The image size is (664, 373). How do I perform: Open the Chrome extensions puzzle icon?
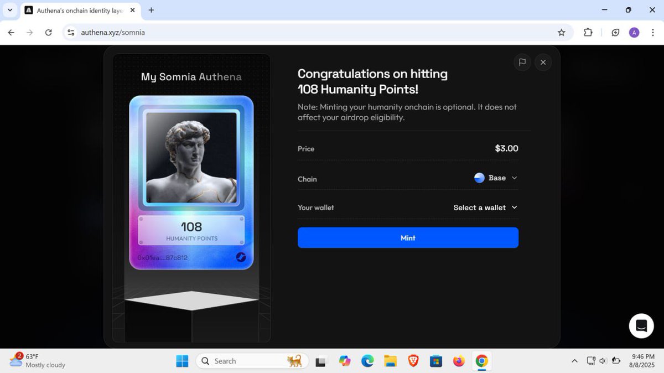[x=588, y=33]
